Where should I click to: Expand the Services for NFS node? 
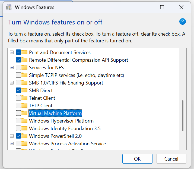12,68
